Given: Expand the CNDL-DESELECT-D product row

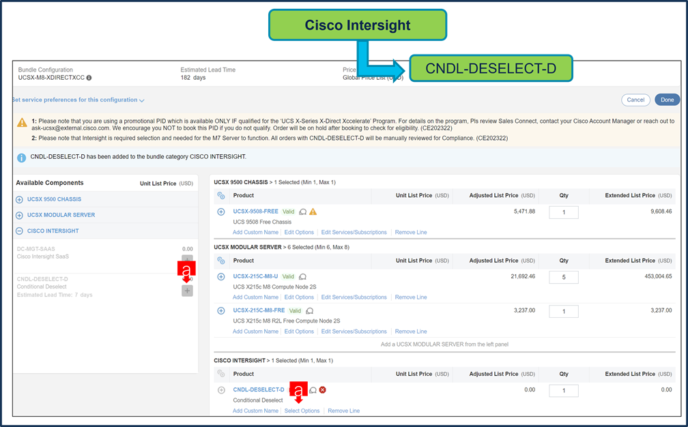Looking at the screenshot, I should [x=221, y=390].
